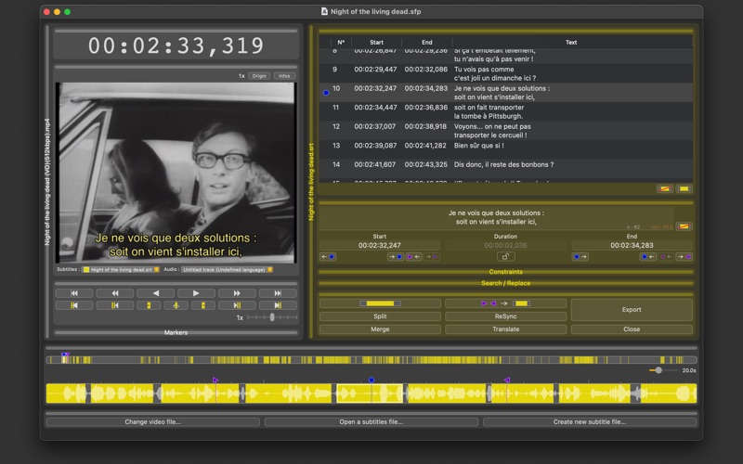Click the purple in-marker flag on waveform

215,380
